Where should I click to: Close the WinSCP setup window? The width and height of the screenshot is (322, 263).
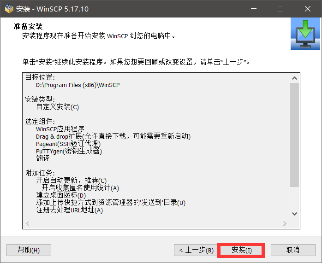308,9
